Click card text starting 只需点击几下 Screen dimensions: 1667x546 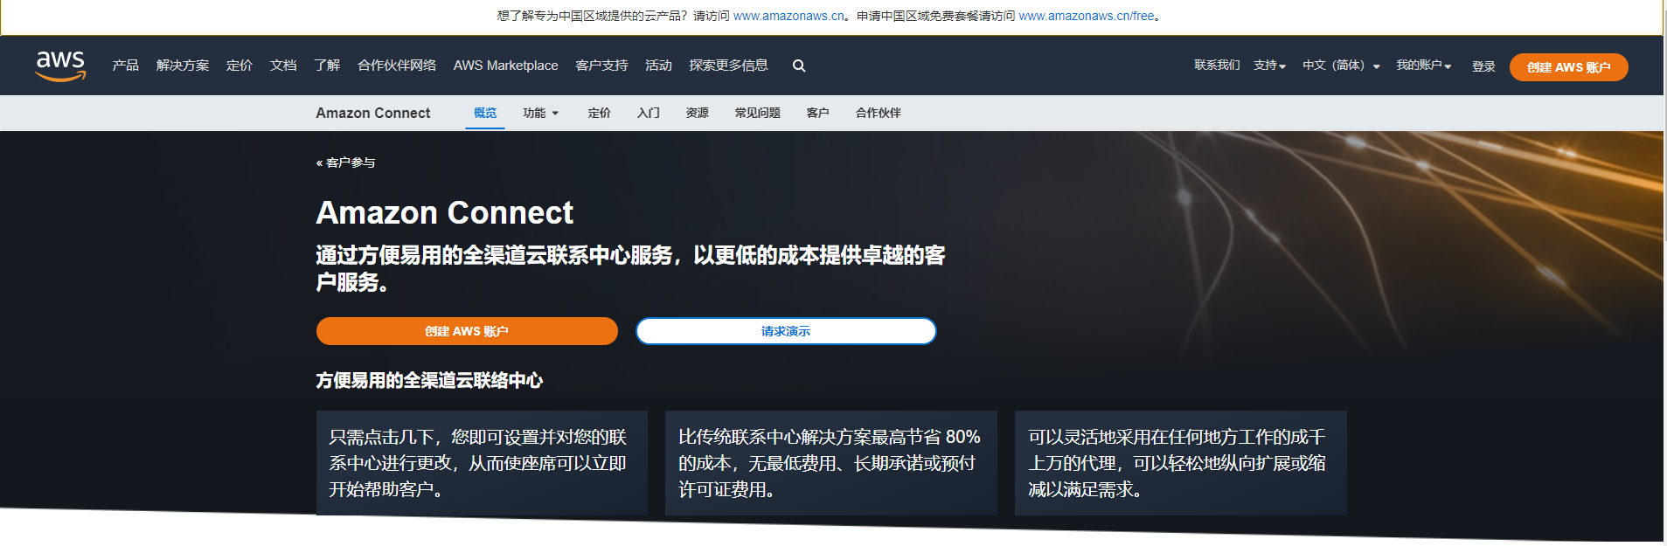[x=478, y=463]
